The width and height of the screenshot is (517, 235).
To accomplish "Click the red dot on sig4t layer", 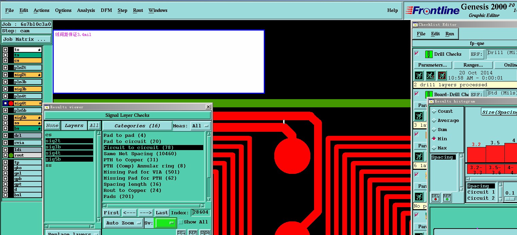I will [11, 103].
